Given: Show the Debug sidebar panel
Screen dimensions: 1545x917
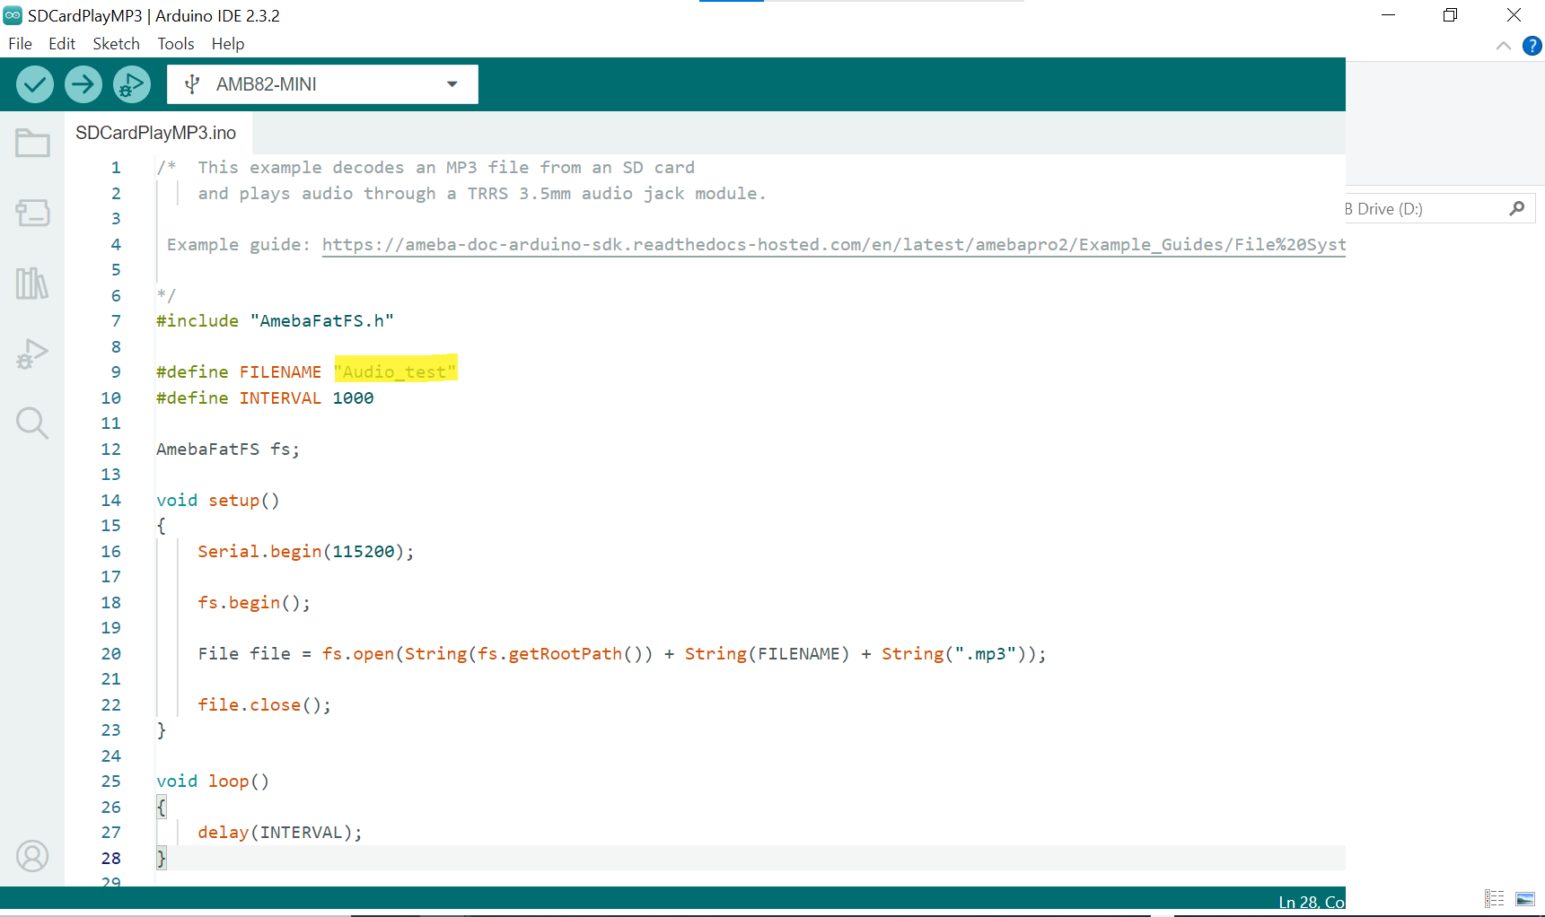Looking at the screenshot, I should (x=32, y=354).
